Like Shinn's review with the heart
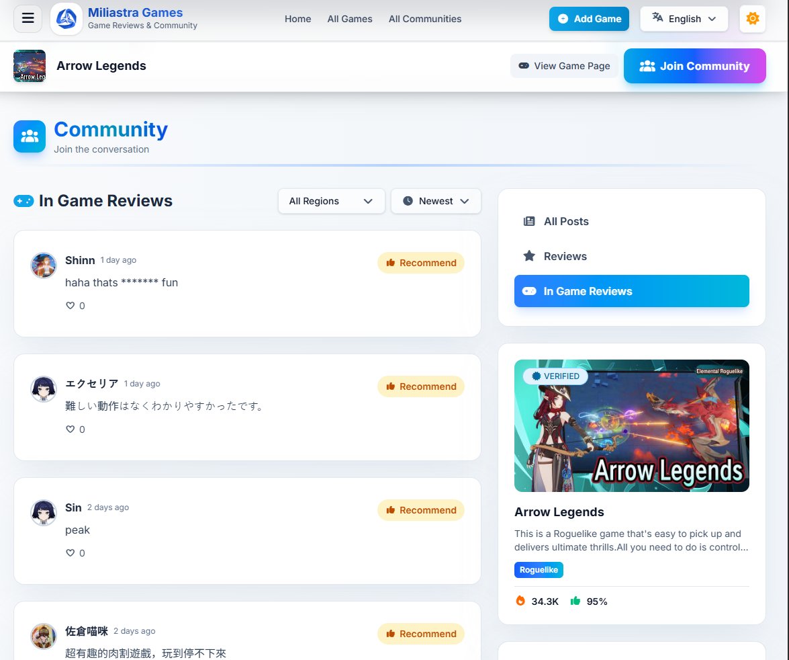 coord(71,305)
